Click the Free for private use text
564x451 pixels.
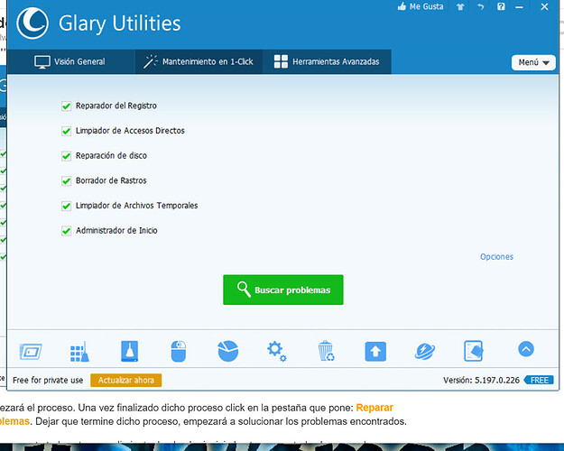click(x=48, y=380)
